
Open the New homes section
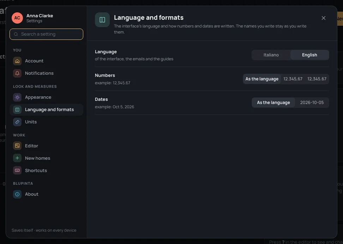(46, 158)
